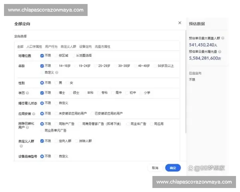The width and height of the screenshot is (240, 192).
Task: Select 从地图选择 for 地理位置
Action: coord(74,56)
